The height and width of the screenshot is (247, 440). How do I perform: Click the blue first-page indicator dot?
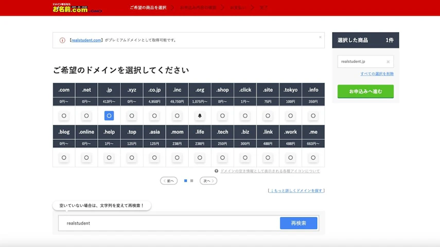click(185, 181)
